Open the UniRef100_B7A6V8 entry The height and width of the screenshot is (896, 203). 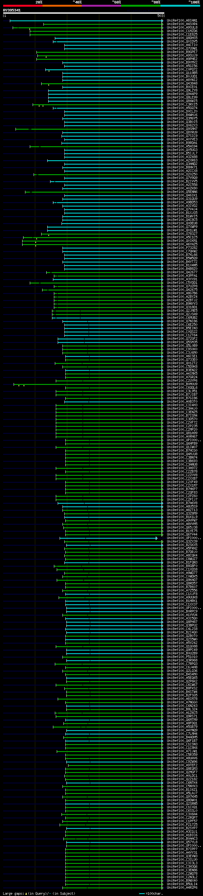pos(182,503)
